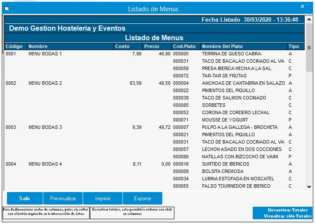The width and height of the screenshot is (315, 224).
Task: Click Desactivar Totales
Action: pyautogui.click(x=287, y=210)
